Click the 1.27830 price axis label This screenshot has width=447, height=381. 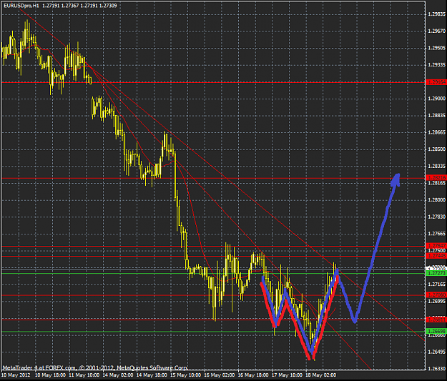point(436,217)
